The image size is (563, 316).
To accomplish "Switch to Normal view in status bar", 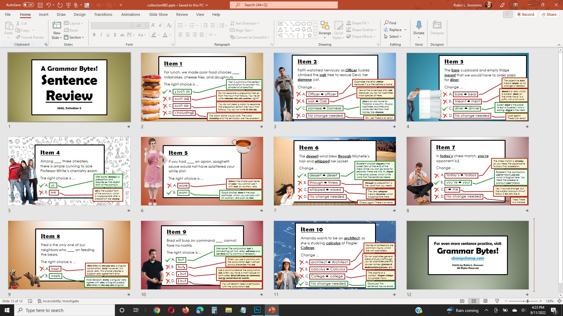I will 462,301.
